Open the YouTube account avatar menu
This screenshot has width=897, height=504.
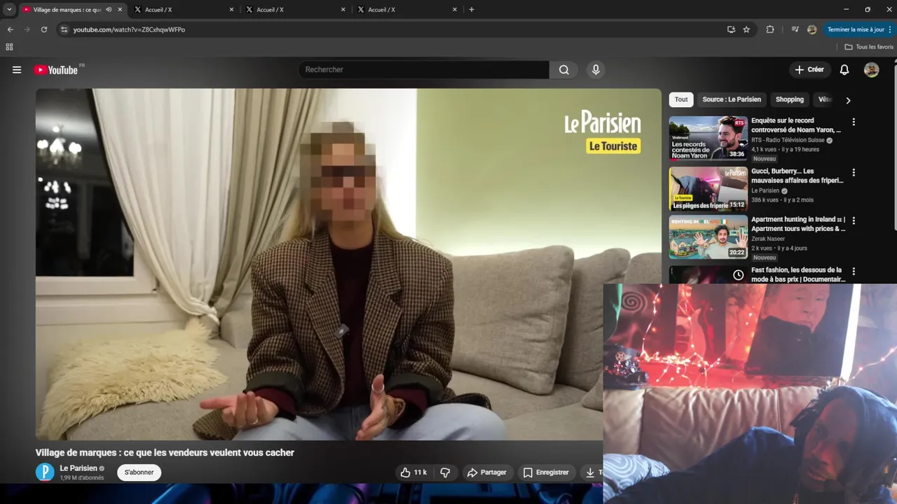coord(871,70)
